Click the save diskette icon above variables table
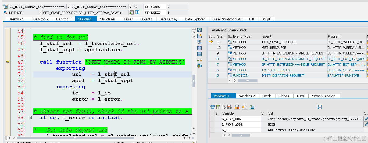368x143 pixels. 320,107
